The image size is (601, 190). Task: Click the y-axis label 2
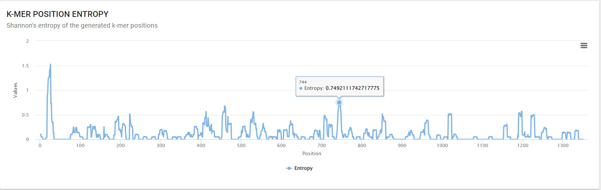tap(27, 41)
